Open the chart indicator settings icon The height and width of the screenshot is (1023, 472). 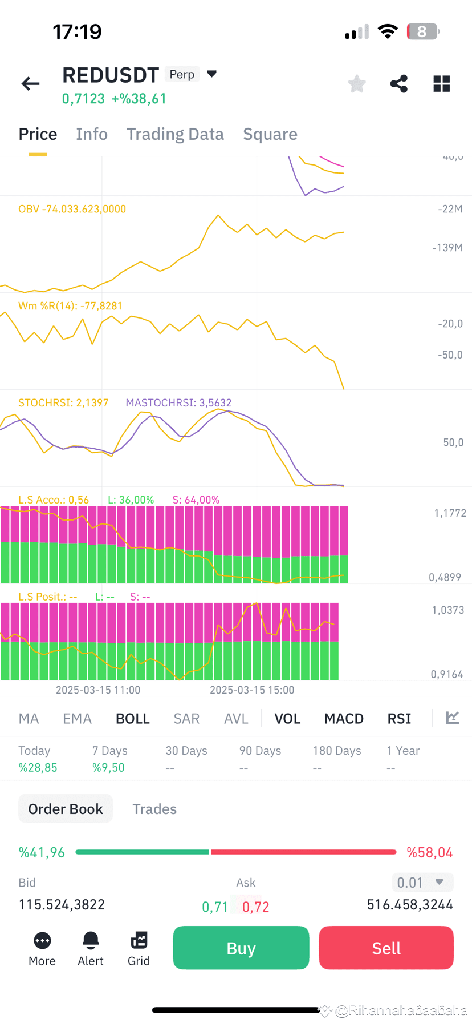tap(453, 718)
